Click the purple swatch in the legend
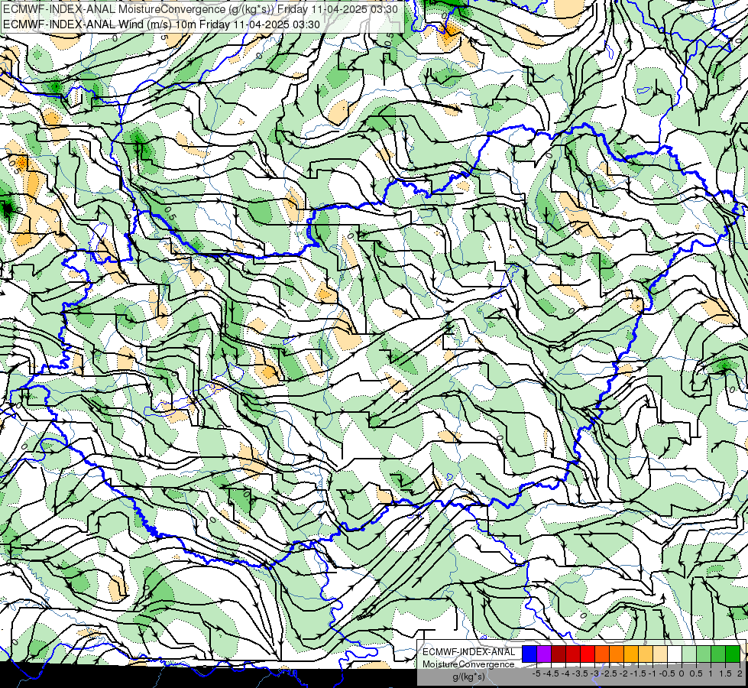The width and height of the screenshot is (748, 688). (x=544, y=654)
